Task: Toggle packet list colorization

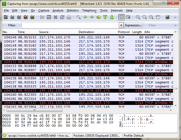Action: (122, 17)
